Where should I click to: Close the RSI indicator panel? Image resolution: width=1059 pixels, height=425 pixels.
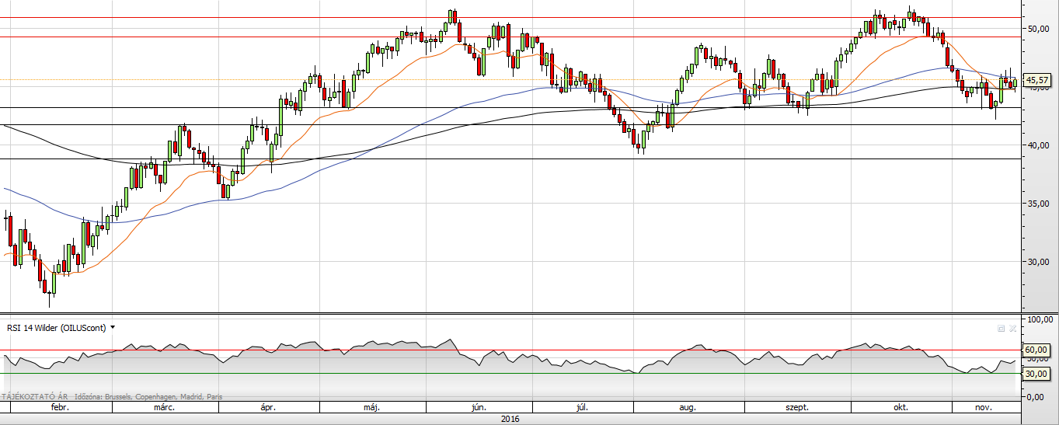1012,329
